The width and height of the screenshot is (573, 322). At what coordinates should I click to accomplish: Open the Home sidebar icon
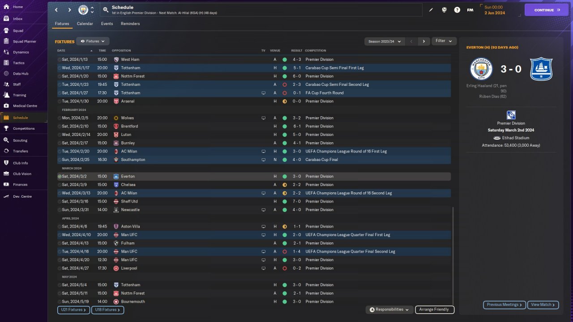(x=6, y=7)
